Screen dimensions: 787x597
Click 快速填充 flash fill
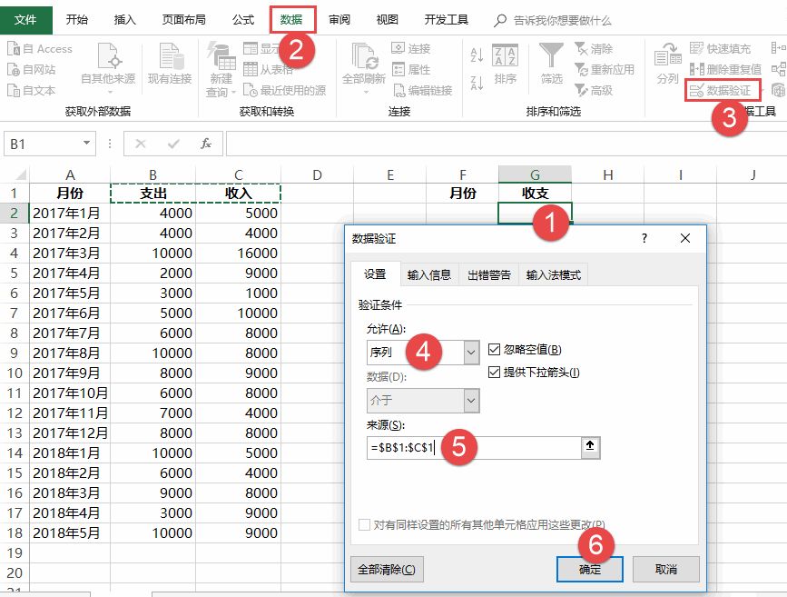(720, 49)
